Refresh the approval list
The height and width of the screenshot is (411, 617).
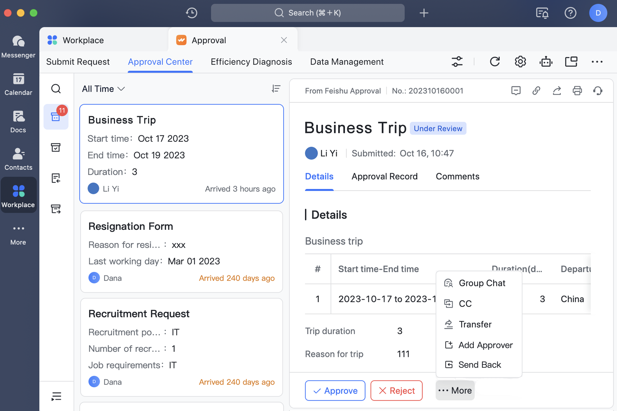coord(495,61)
